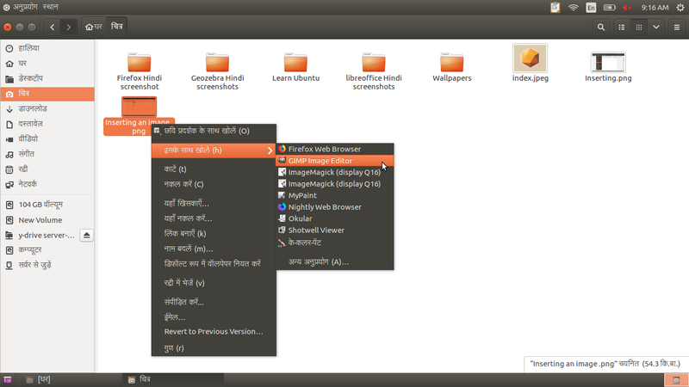This screenshot has height=387, width=689.
Task: Open with Shotwell Viewer
Action: click(x=335, y=230)
